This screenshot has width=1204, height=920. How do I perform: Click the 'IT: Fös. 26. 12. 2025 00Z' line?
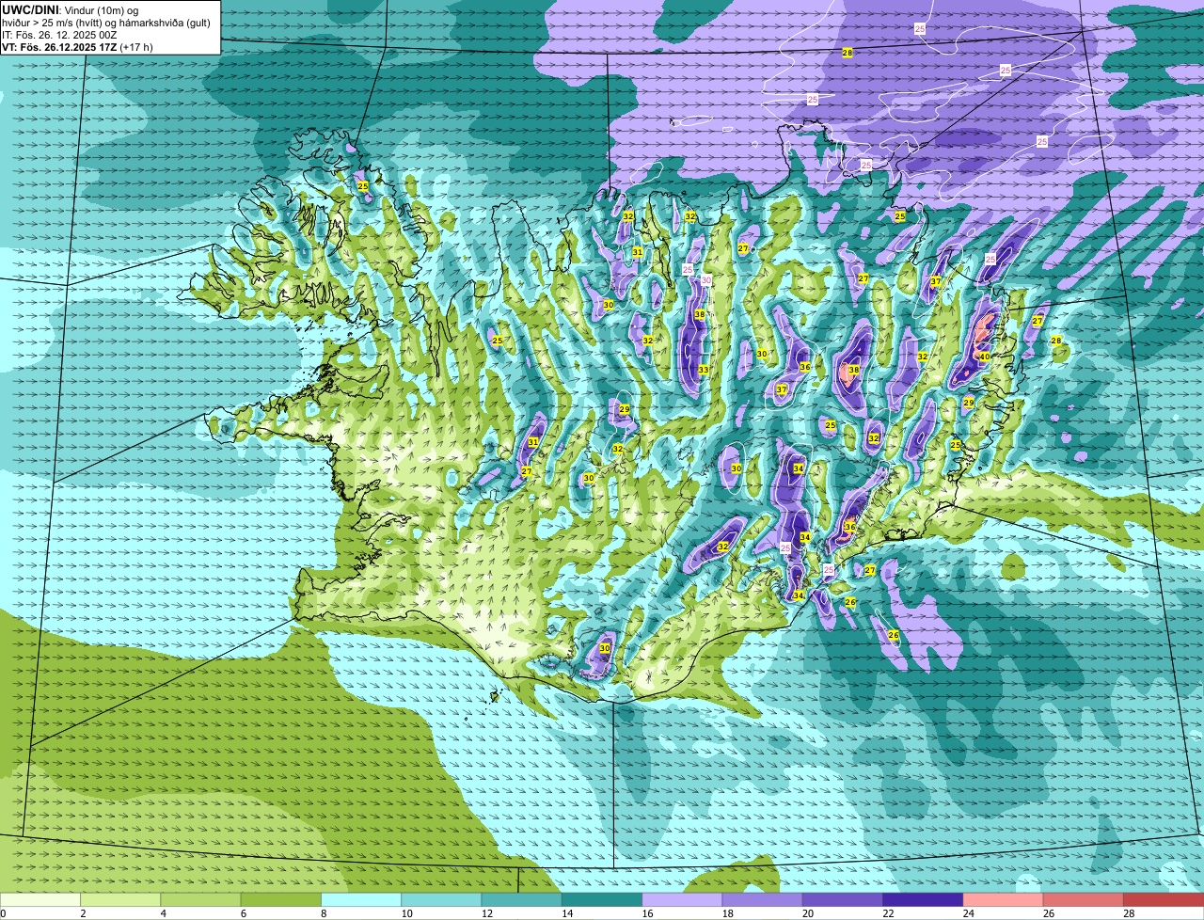(x=59, y=35)
